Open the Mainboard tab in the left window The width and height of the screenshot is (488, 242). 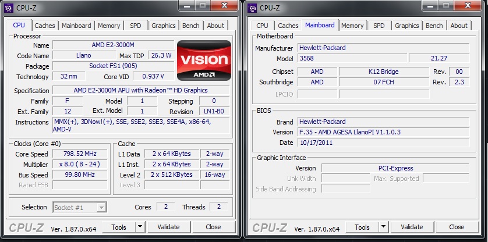[76, 26]
